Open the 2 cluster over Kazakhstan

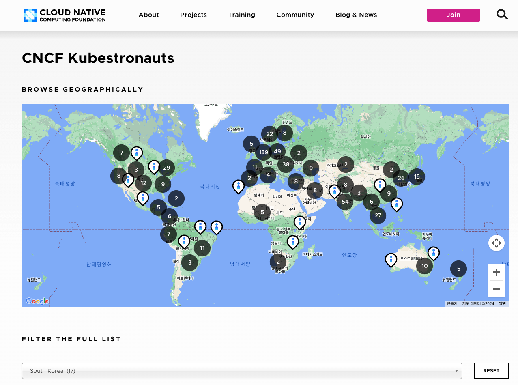pos(346,164)
